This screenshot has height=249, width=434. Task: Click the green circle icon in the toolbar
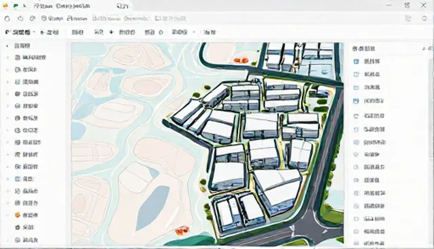[x=161, y=32]
